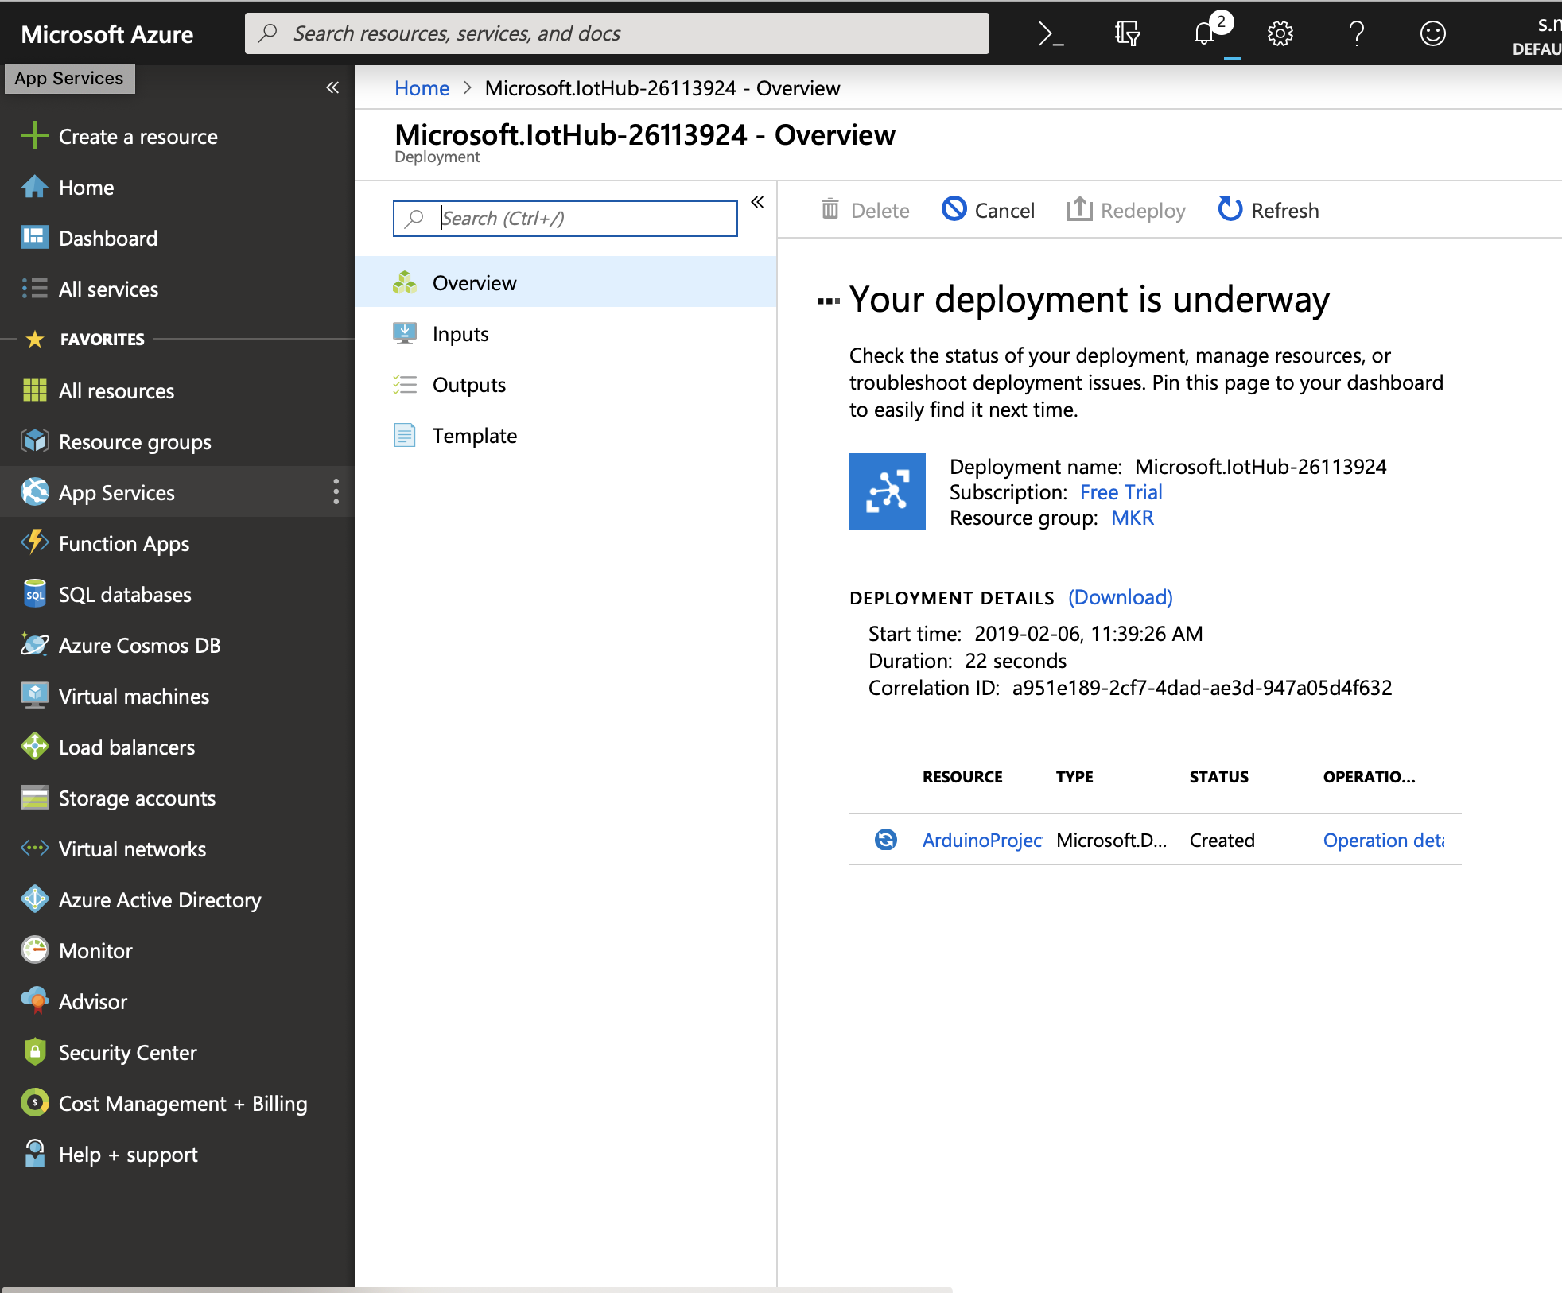Viewport: 1562px width, 1293px height.
Task: Select Function Apps in the sidebar
Action: coord(122,543)
